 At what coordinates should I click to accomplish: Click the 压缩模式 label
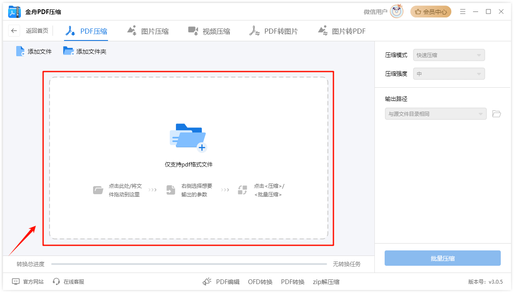click(x=396, y=55)
